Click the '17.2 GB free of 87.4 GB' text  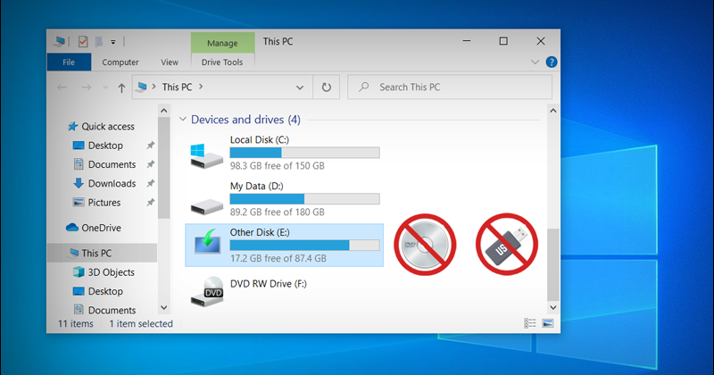278,258
